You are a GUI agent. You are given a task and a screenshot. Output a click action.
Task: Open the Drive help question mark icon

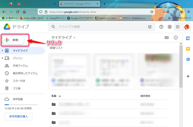pyautogui.click(x=161, y=27)
